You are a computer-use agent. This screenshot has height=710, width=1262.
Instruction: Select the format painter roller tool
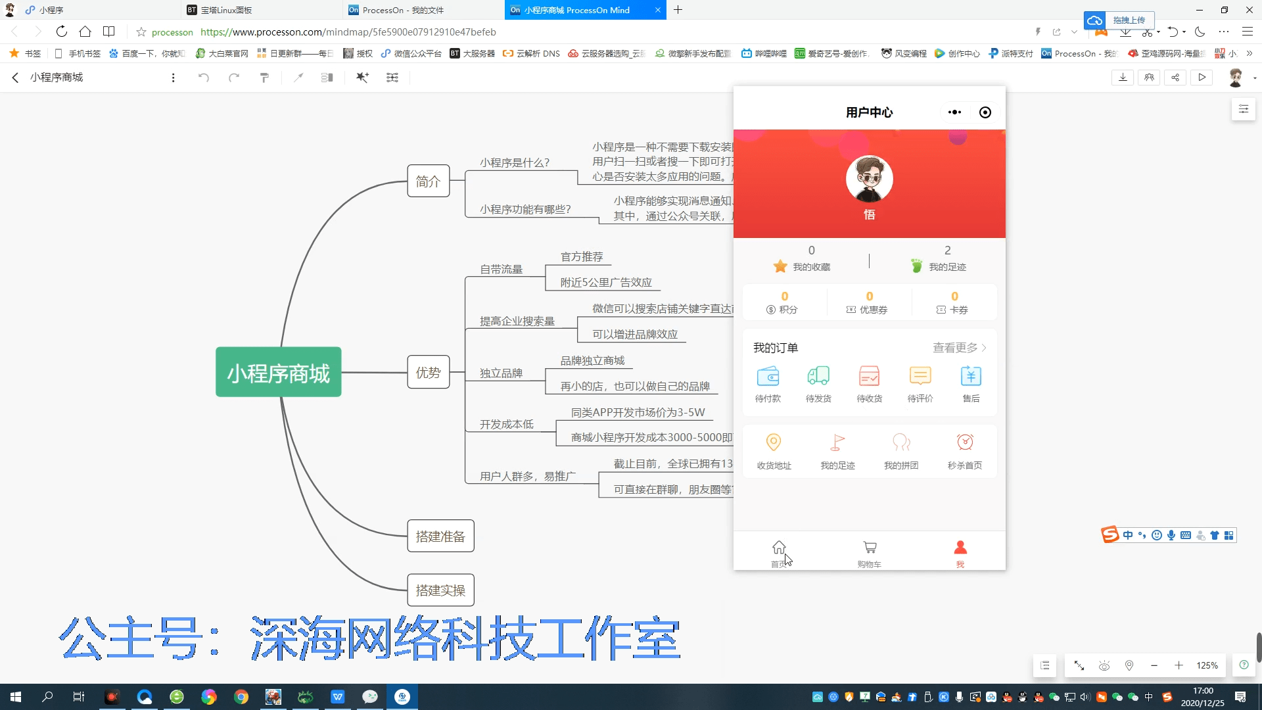coord(264,78)
